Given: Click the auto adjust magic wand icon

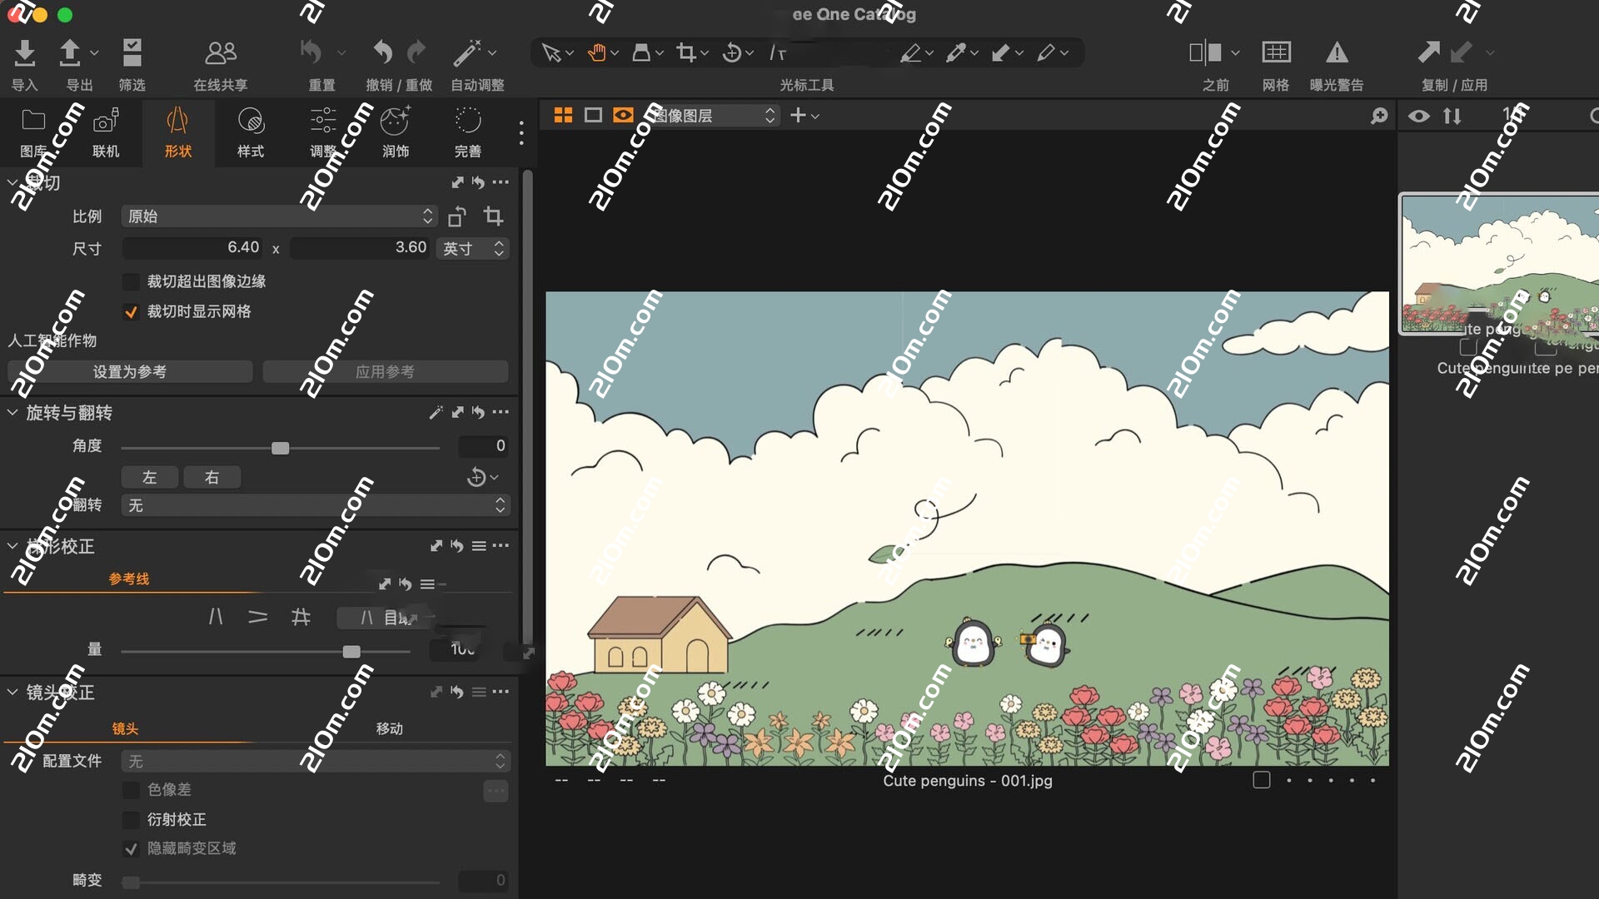Looking at the screenshot, I should (467, 53).
